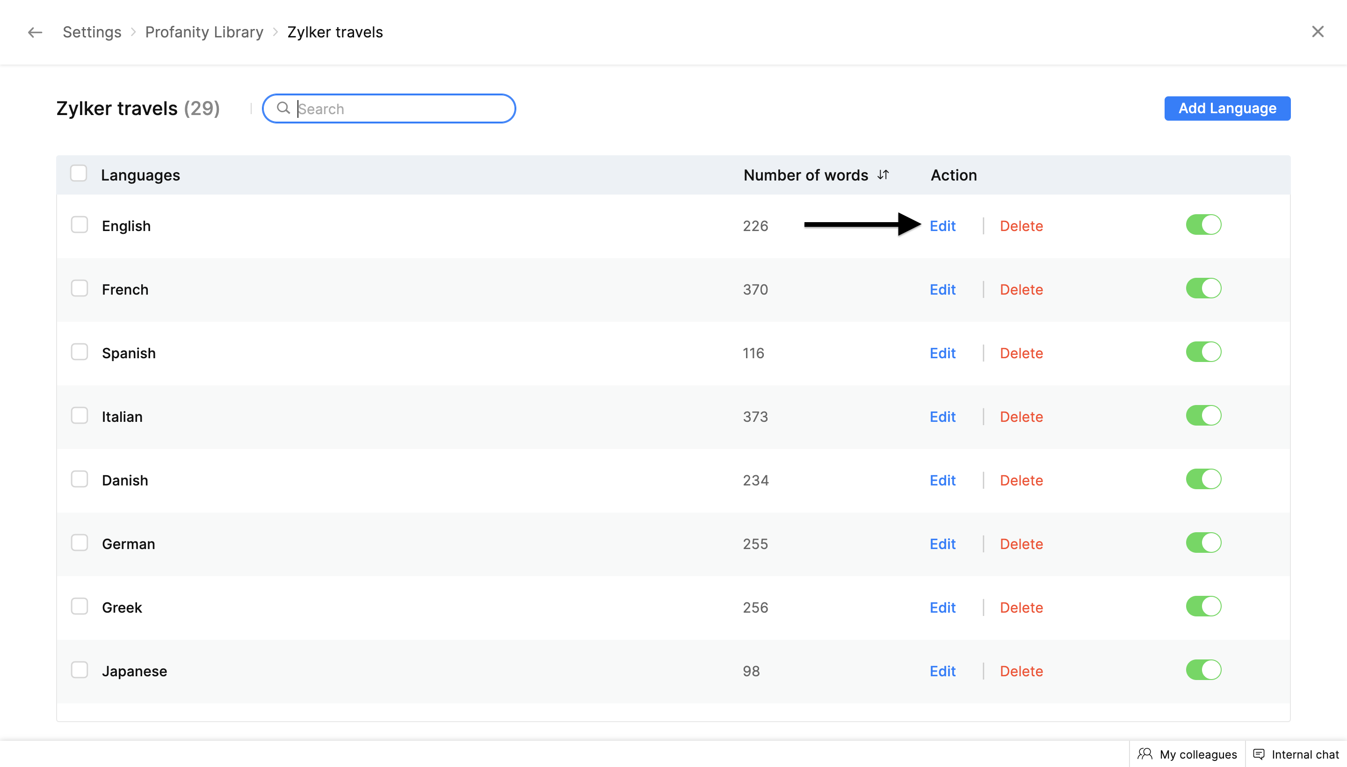This screenshot has height=767, width=1347.
Task: Delete the Spanish language entry
Action: pos(1021,353)
